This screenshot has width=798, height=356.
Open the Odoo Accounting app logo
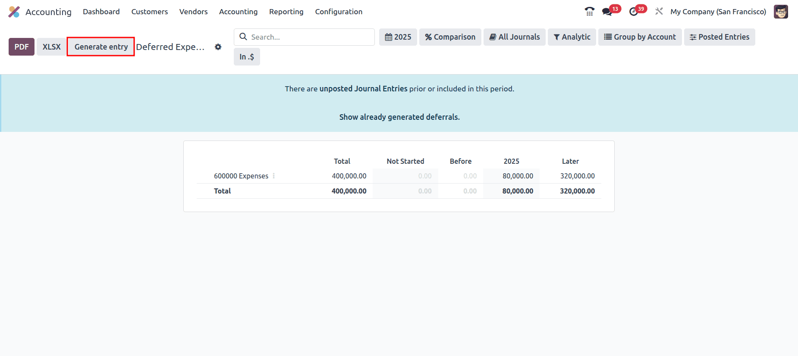(x=14, y=12)
